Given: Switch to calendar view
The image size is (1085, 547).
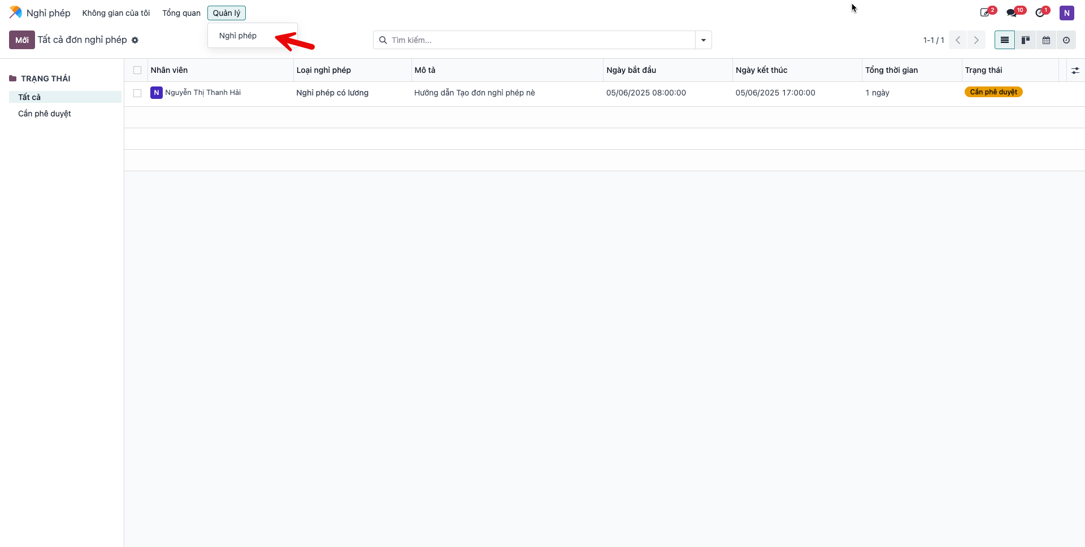Looking at the screenshot, I should click(x=1046, y=40).
